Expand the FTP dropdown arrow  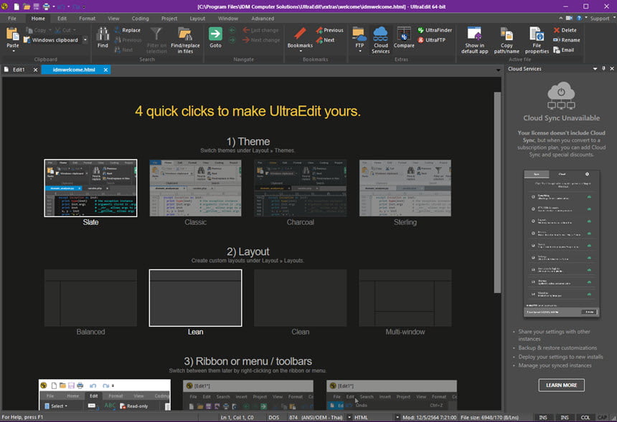click(x=359, y=51)
